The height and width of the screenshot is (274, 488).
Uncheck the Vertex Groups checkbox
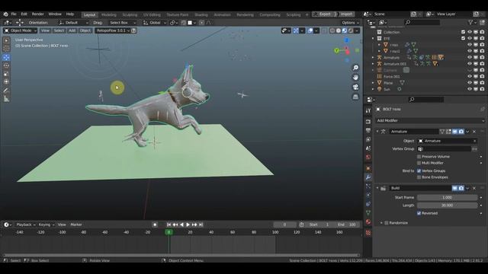(419, 170)
